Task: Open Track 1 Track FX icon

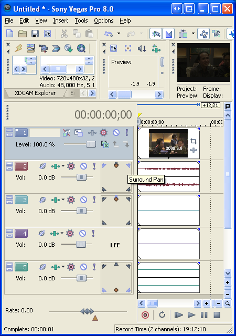Action: click(92, 133)
